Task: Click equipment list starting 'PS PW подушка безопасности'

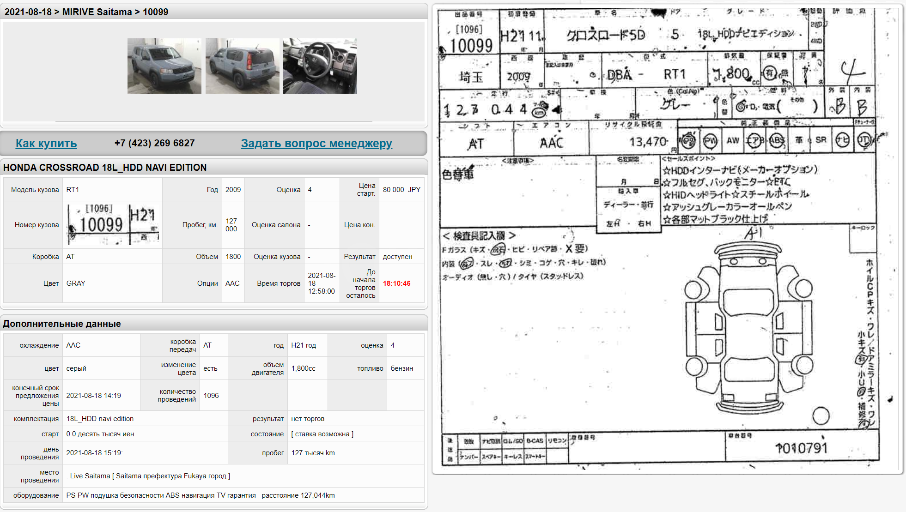Action: click(201, 495)
